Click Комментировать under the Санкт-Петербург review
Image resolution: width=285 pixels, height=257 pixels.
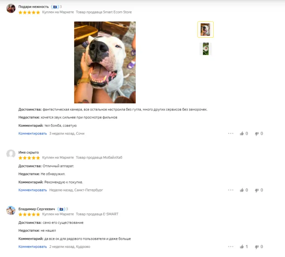pyautogui.click(x=33, y=190)
